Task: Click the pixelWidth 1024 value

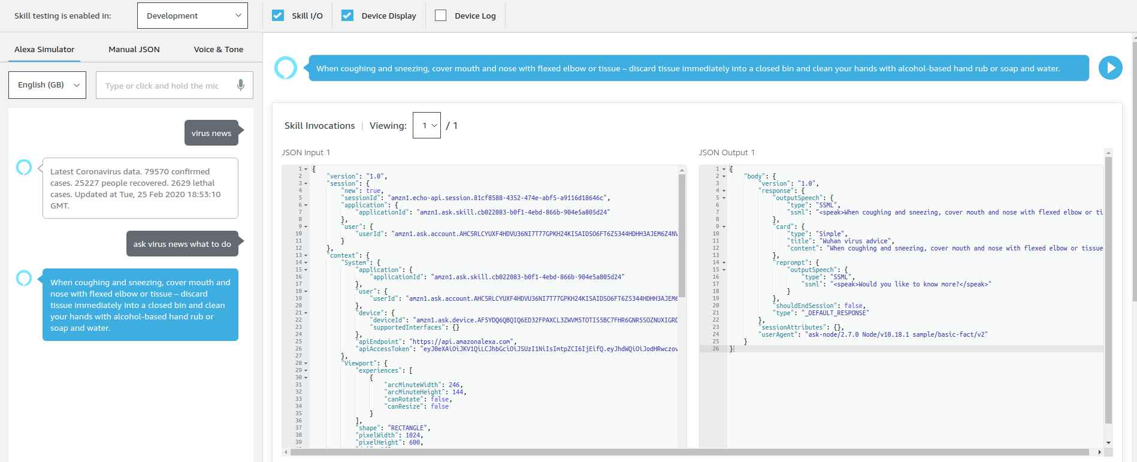Action: click(x=413, y=435)
